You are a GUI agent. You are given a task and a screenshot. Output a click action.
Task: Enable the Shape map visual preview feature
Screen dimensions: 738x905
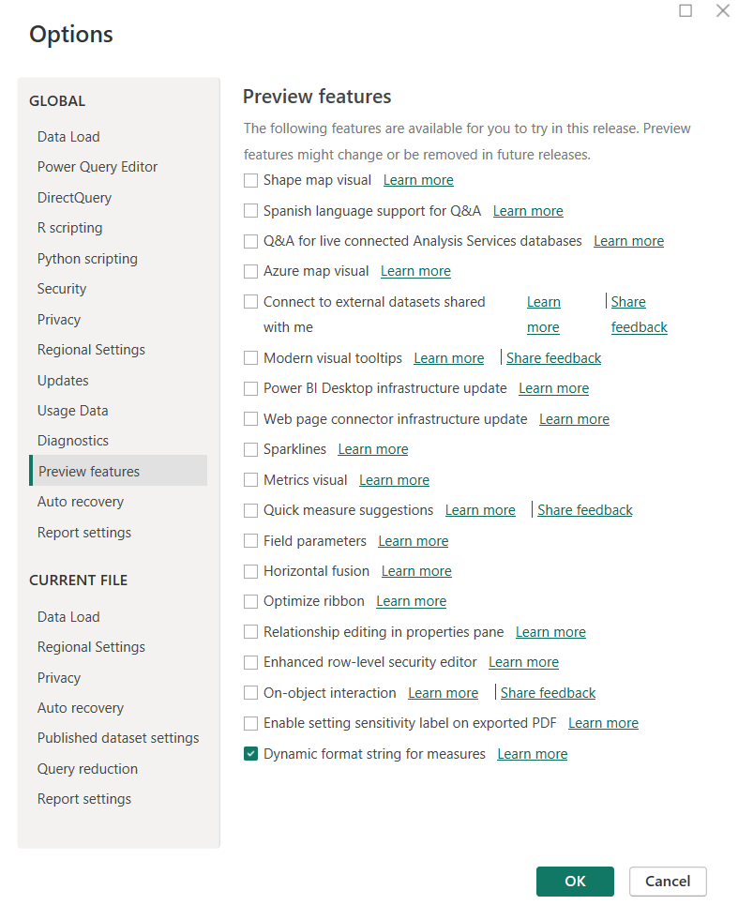coord(250,180)
